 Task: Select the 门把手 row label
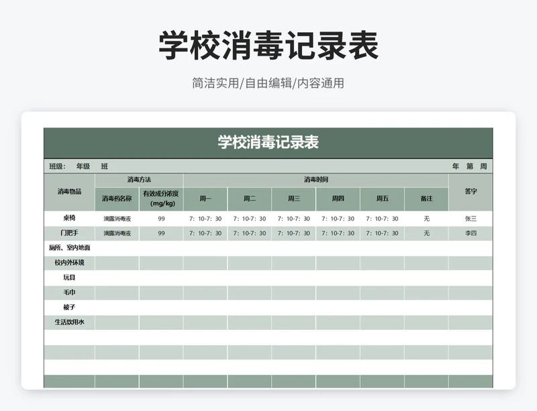tap(70, 233)
